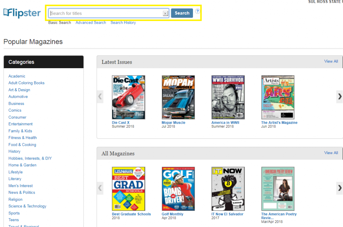View All in All Magazines
343x227 pixels.
331,153
